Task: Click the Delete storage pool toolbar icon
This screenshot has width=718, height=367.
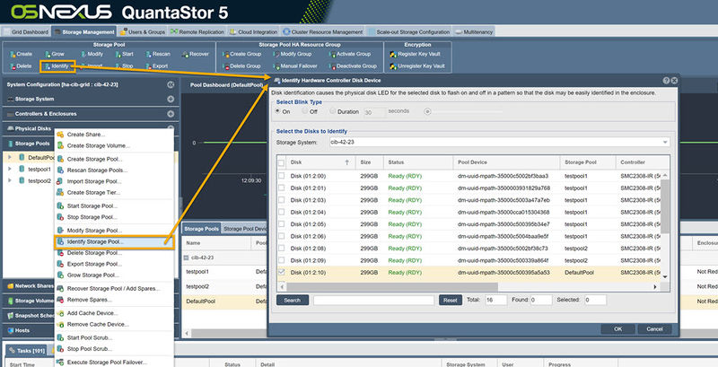Action: point(13,66)
